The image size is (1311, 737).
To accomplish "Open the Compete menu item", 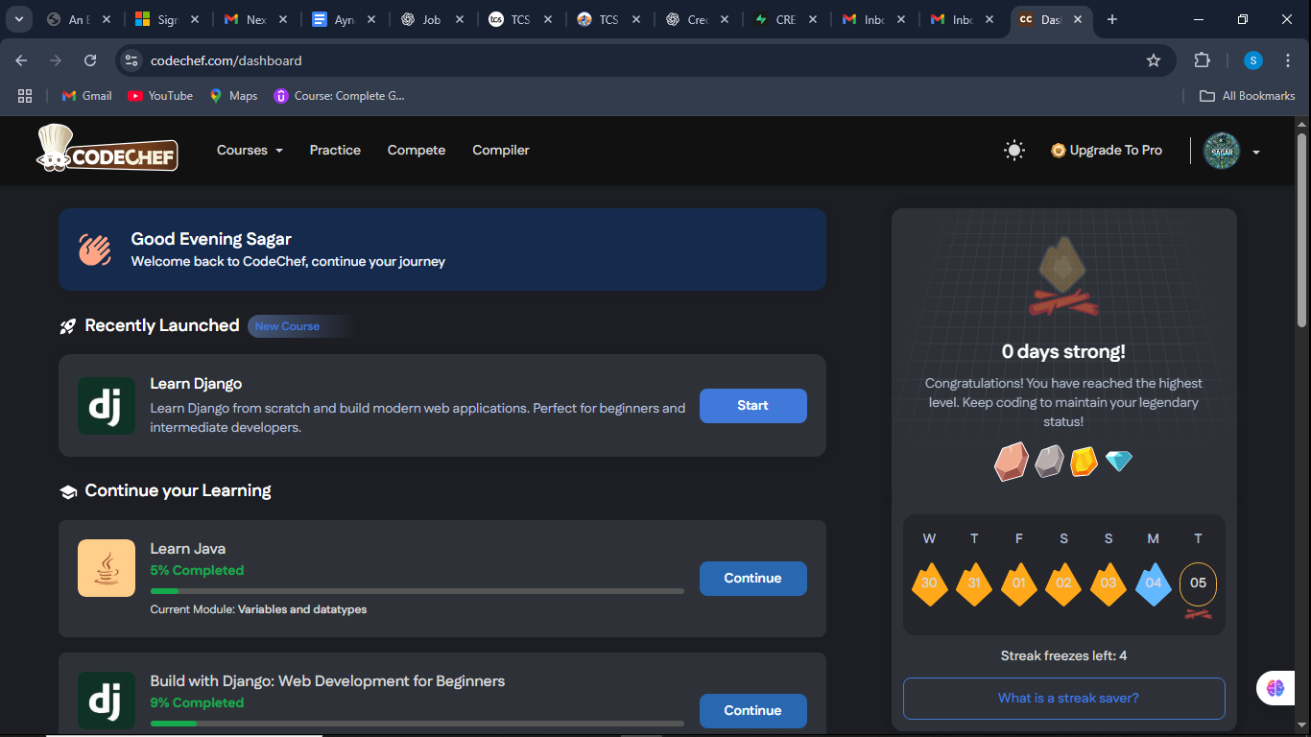I will (x=417, y=150).
